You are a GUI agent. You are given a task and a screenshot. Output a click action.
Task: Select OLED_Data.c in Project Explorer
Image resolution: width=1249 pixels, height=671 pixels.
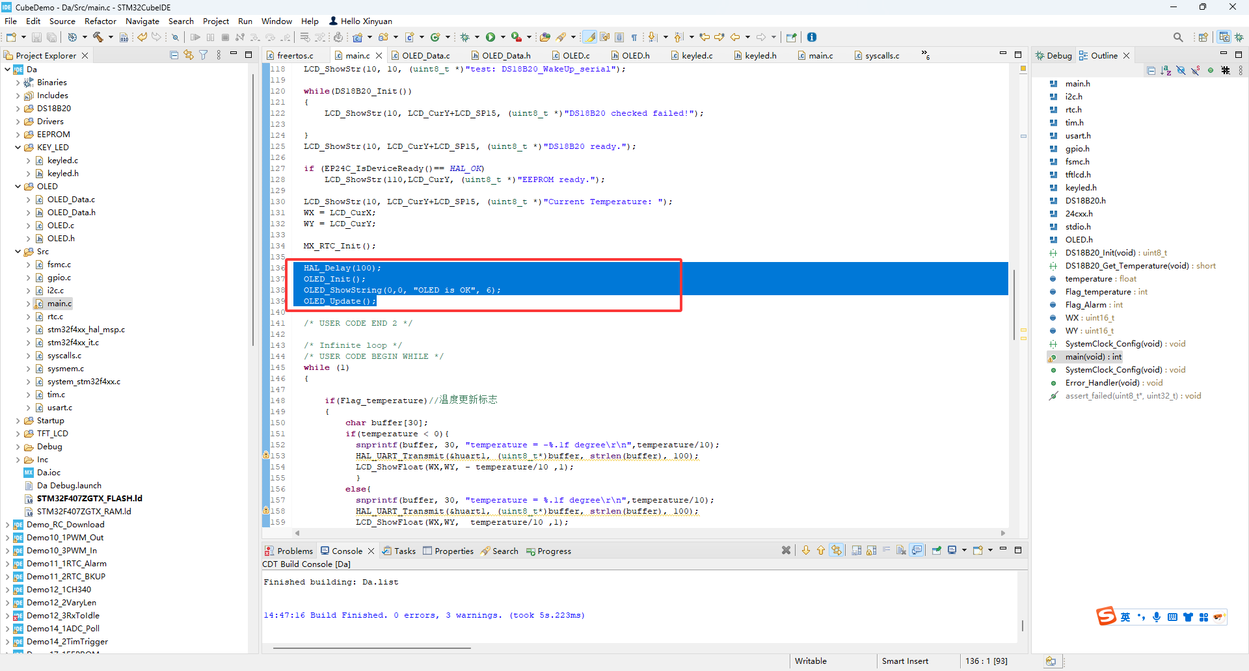coord(71,200)
